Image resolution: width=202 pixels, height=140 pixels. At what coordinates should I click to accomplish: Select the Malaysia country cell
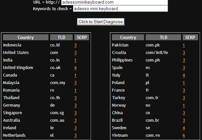(x=11, y=83)
